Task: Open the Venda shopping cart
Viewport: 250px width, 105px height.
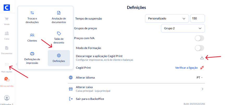Action: [x=7, y=19]
